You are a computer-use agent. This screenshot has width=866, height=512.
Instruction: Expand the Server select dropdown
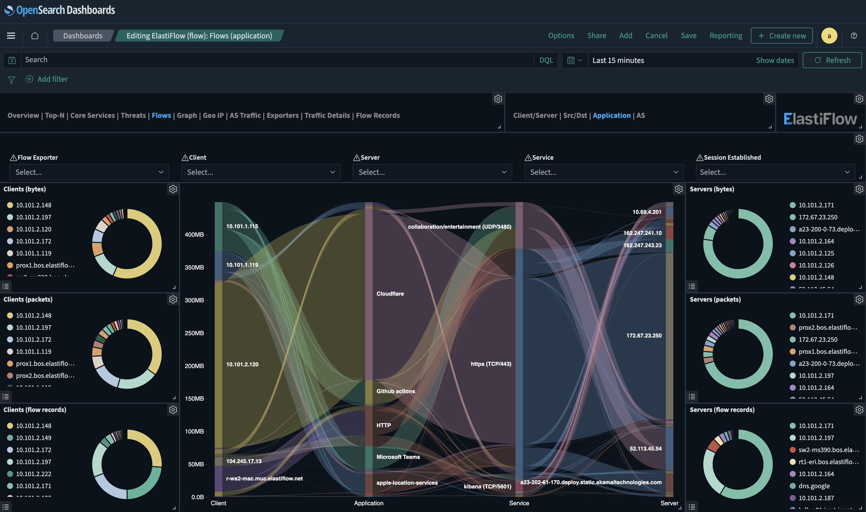432,172
